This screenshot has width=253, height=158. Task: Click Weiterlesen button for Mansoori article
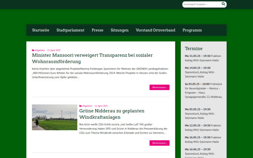click(159, 87)
